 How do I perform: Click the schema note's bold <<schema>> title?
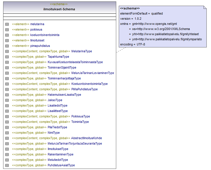(130, 8)
